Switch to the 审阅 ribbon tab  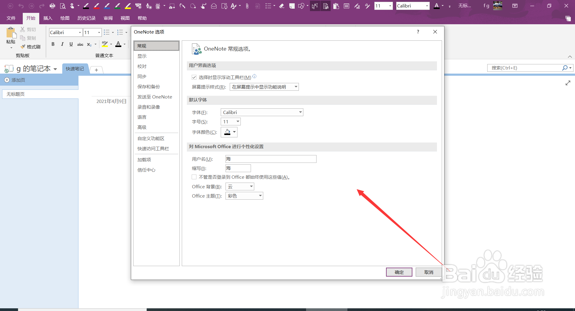tap(108, 18)
